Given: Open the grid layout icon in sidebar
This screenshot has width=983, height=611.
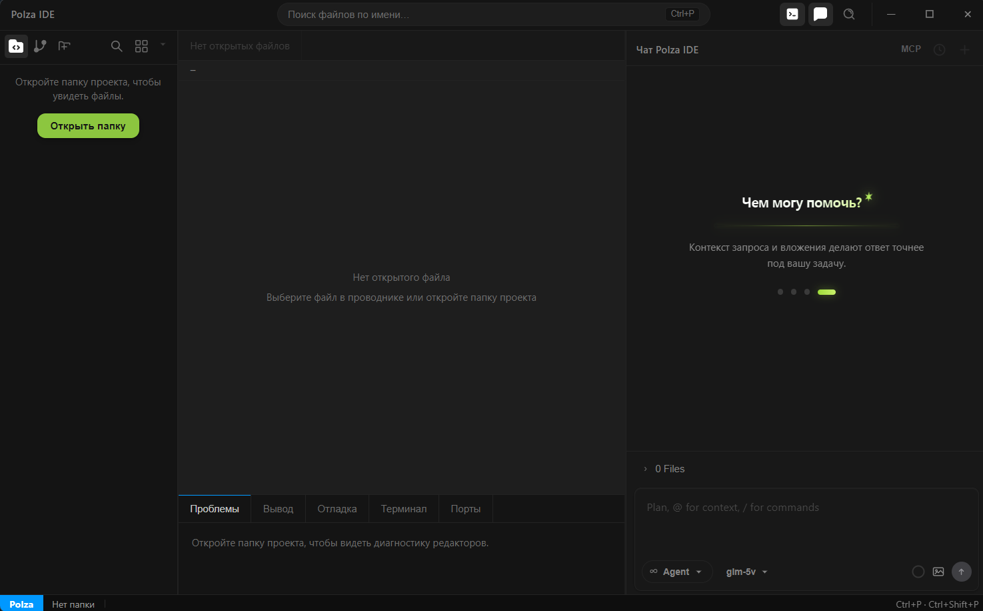Looking at the screenshot, I should (x=141, y=46).
